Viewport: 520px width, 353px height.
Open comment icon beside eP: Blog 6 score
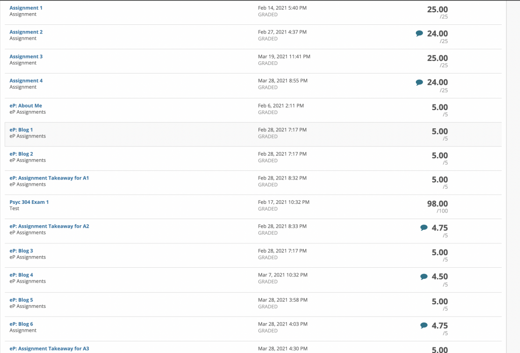(424, 326)
